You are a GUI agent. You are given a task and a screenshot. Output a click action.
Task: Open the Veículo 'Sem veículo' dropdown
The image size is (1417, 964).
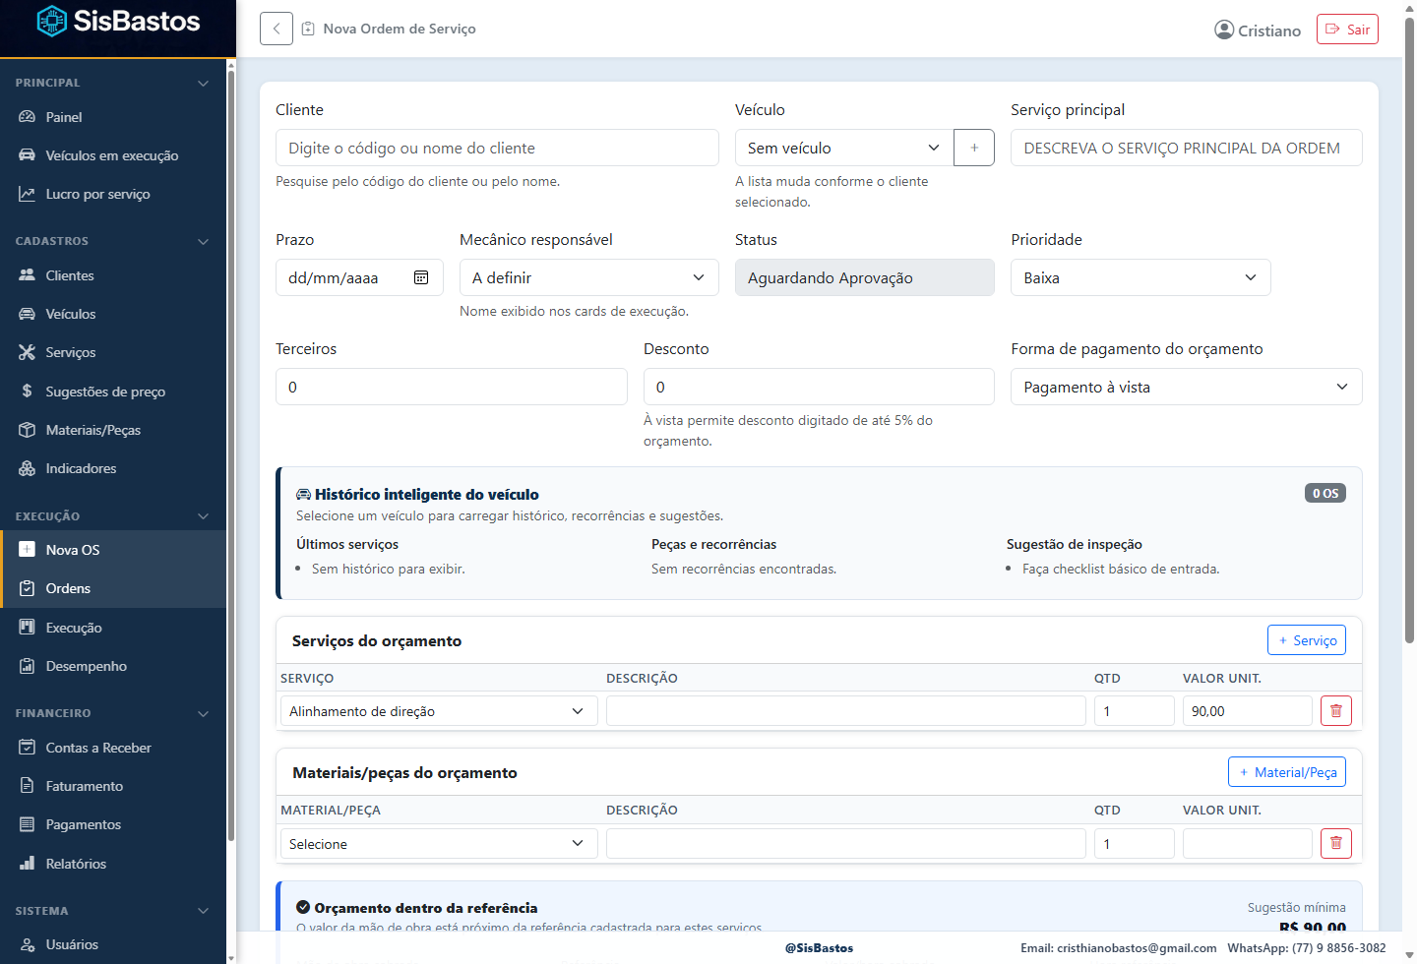(x=844, y=148)
